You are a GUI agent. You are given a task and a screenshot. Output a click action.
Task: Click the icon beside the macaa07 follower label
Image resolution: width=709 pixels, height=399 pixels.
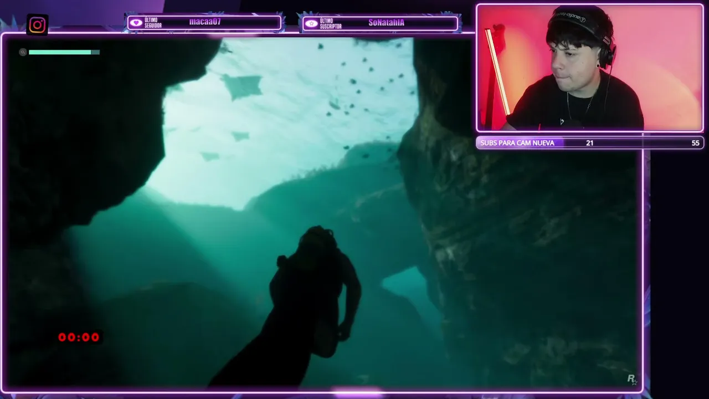pos(136,23)
